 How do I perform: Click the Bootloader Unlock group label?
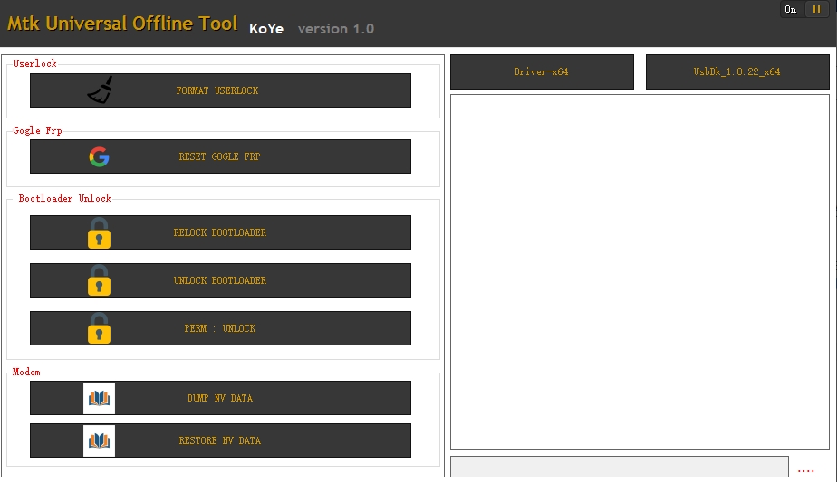pos(64,198)
